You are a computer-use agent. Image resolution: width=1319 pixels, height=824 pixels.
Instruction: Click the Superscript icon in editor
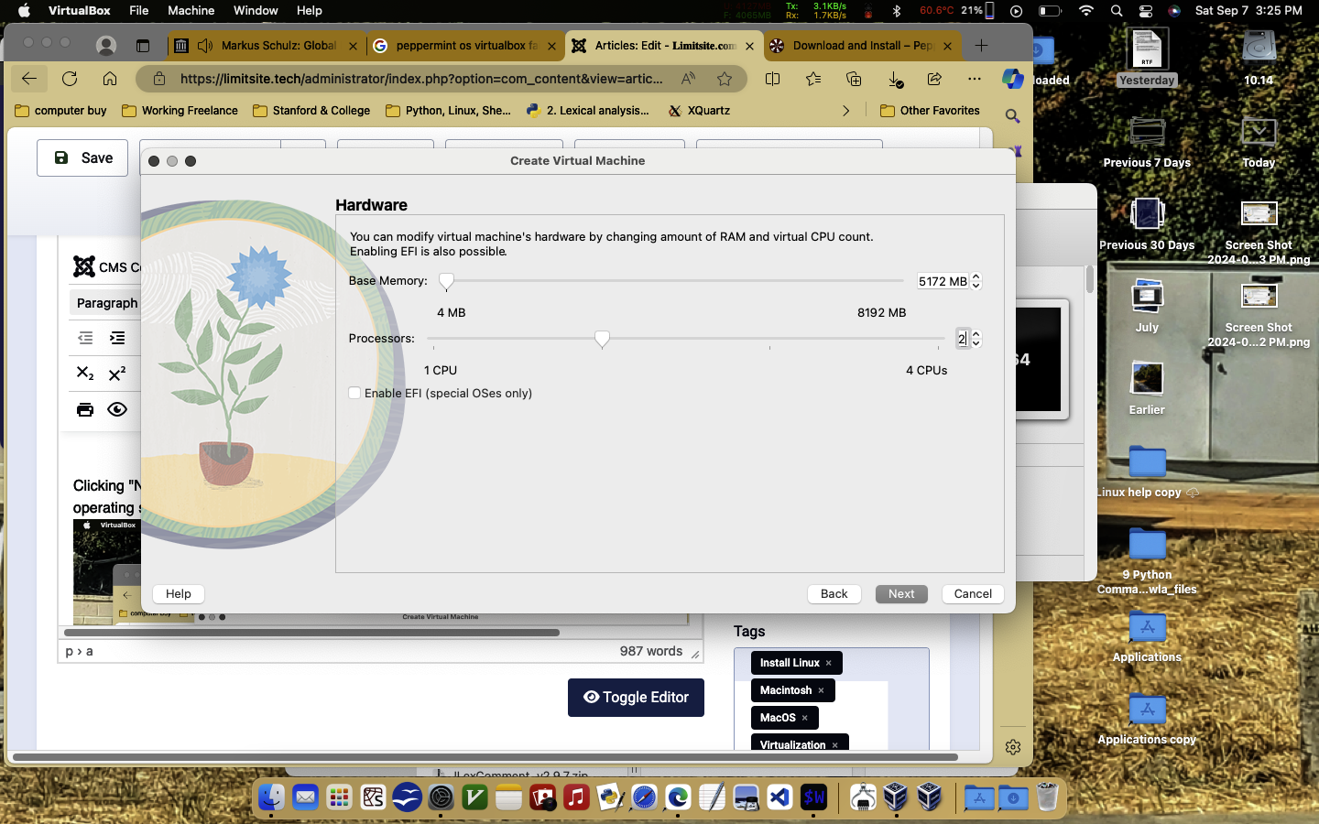coord(117,374)
